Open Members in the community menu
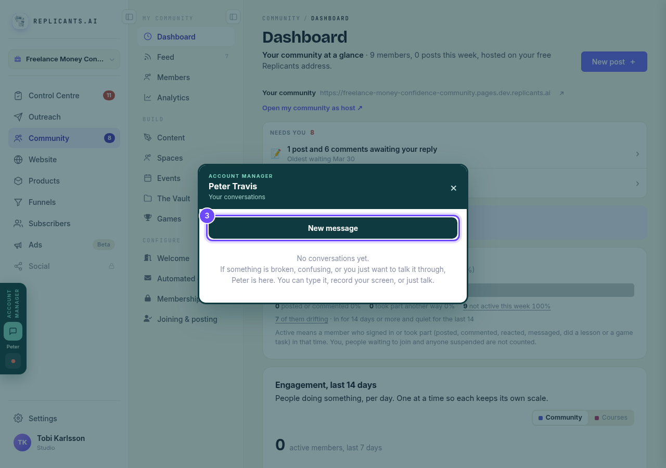This screenshot has height=468, width=666. pos(186,77)
